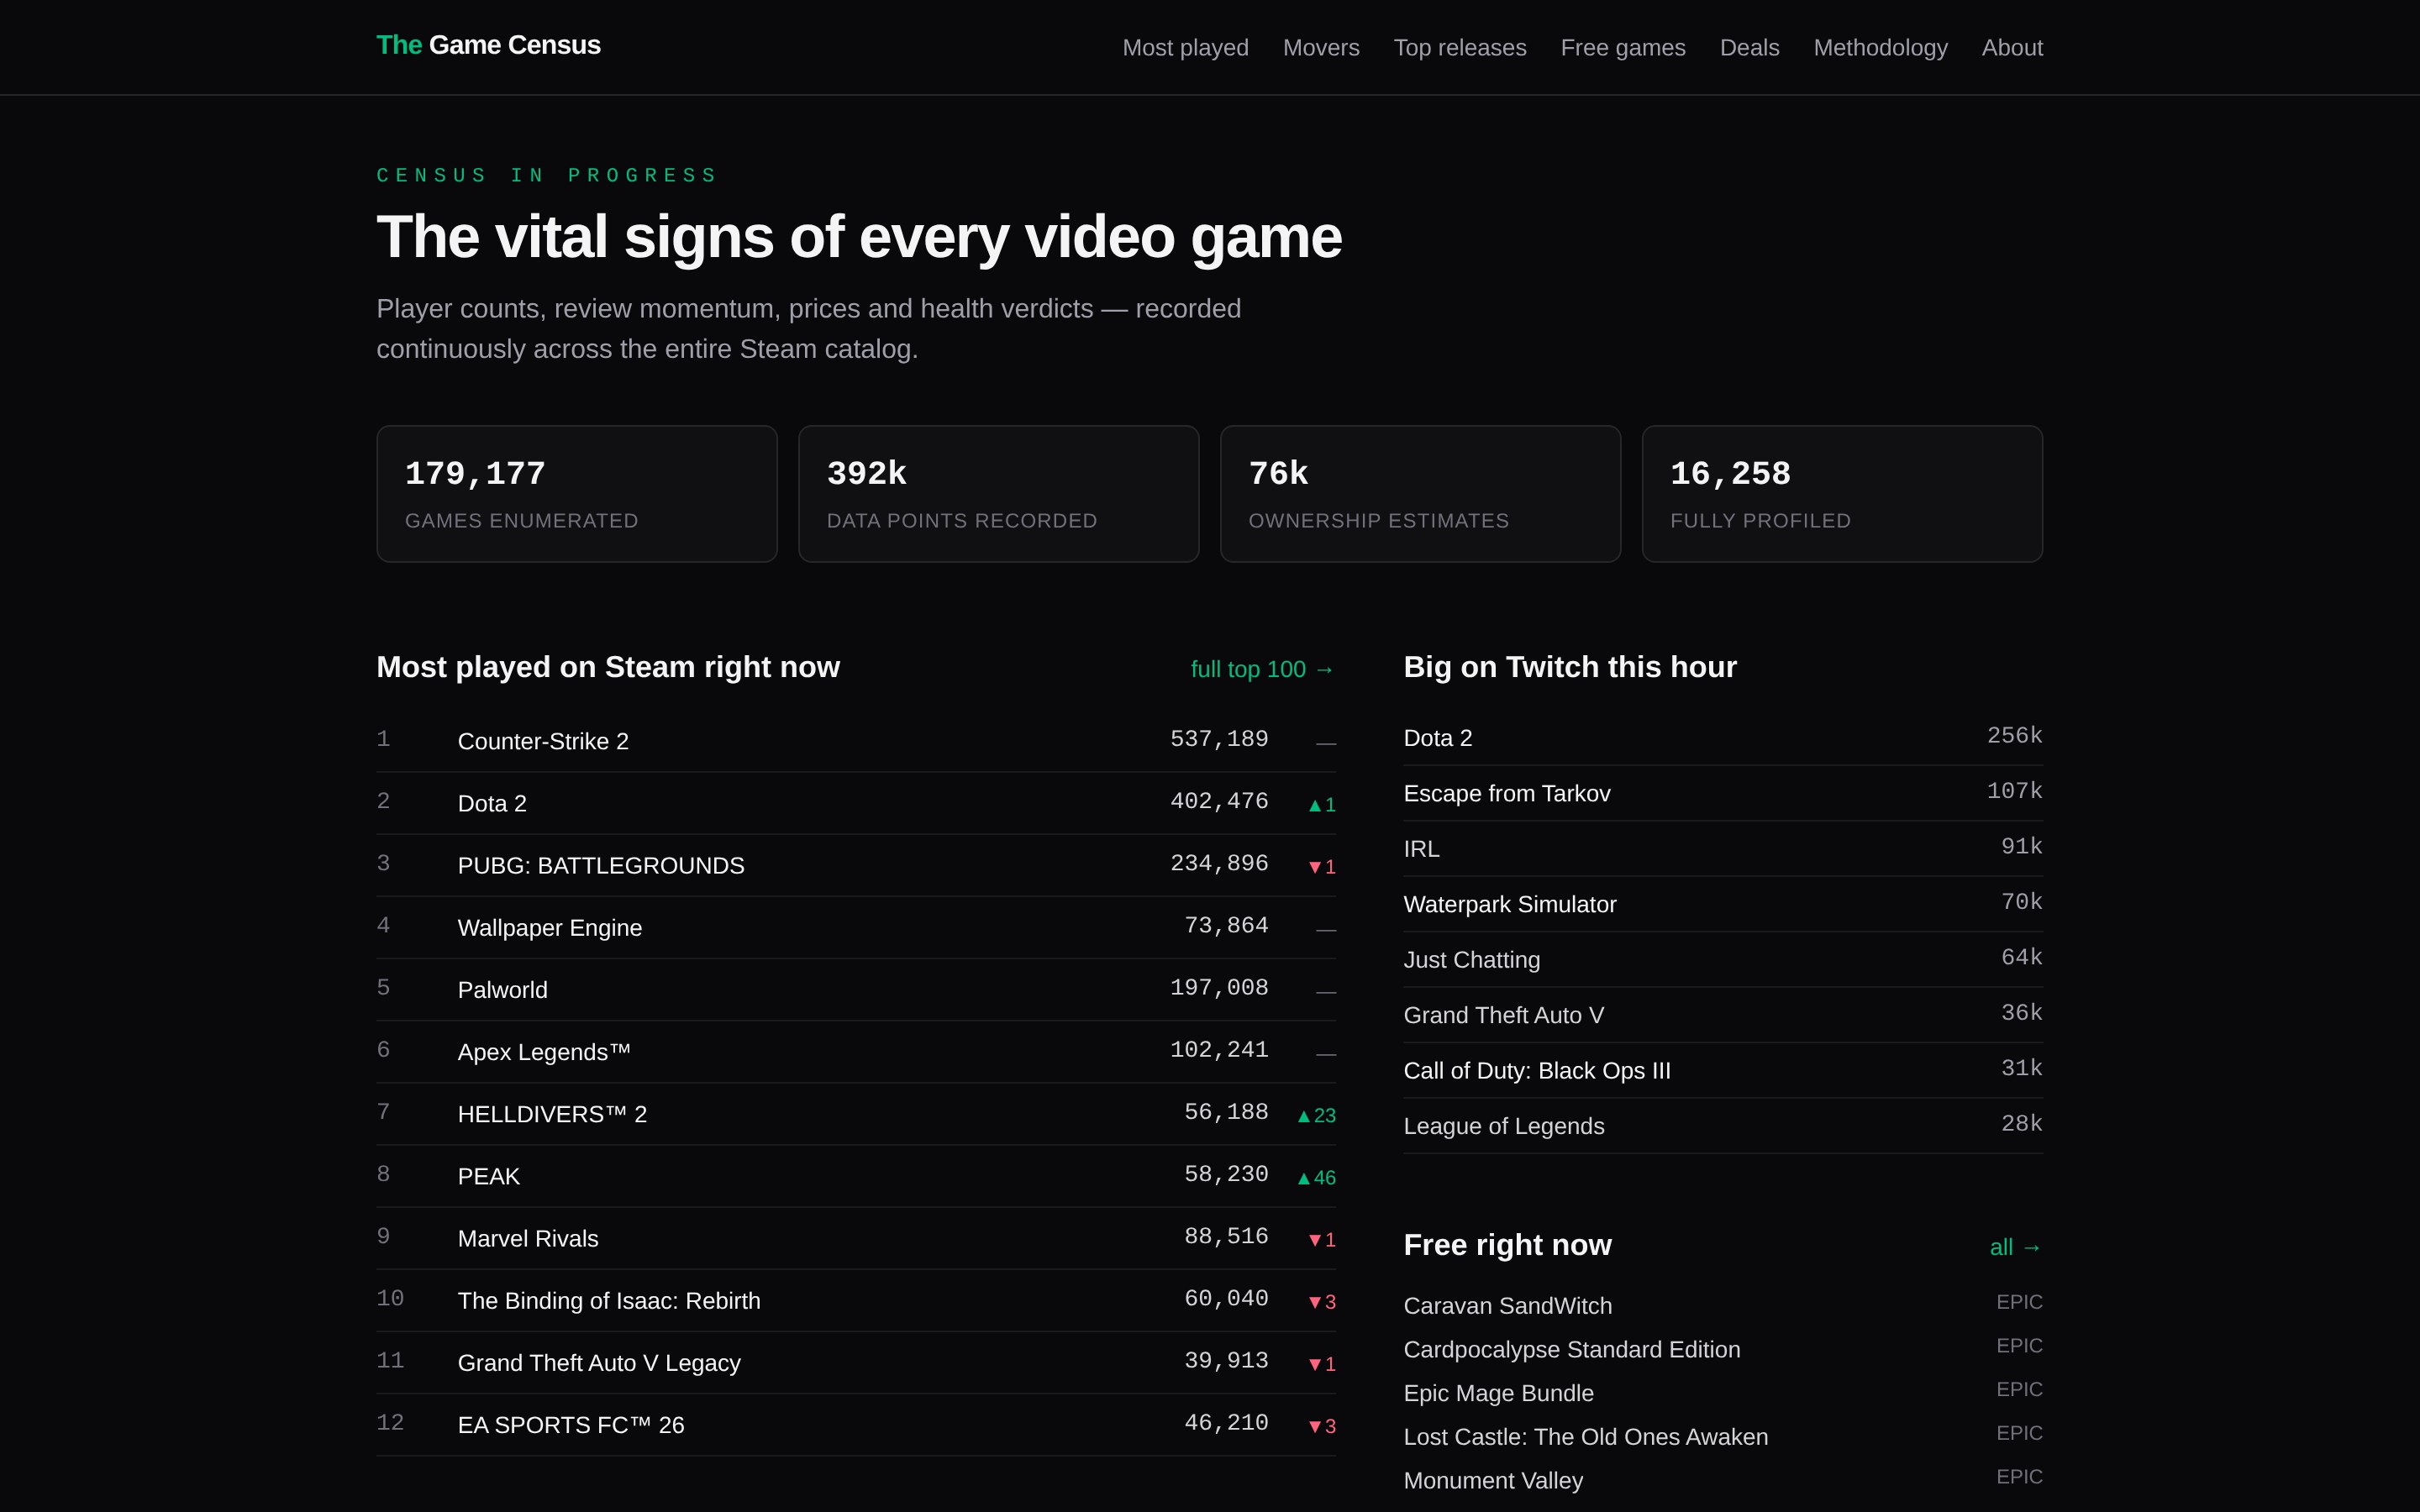Image resolution: width=2420 pixels, height=1512 pixels.
Task: Open the PEAK game row
Action: tap(856, 1176)
